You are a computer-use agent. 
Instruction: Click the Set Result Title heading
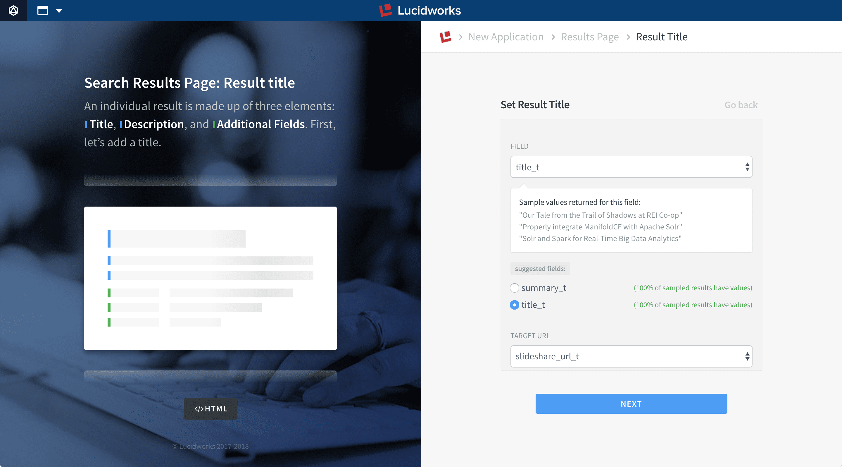pyautogui.click(x=535, y=105)
